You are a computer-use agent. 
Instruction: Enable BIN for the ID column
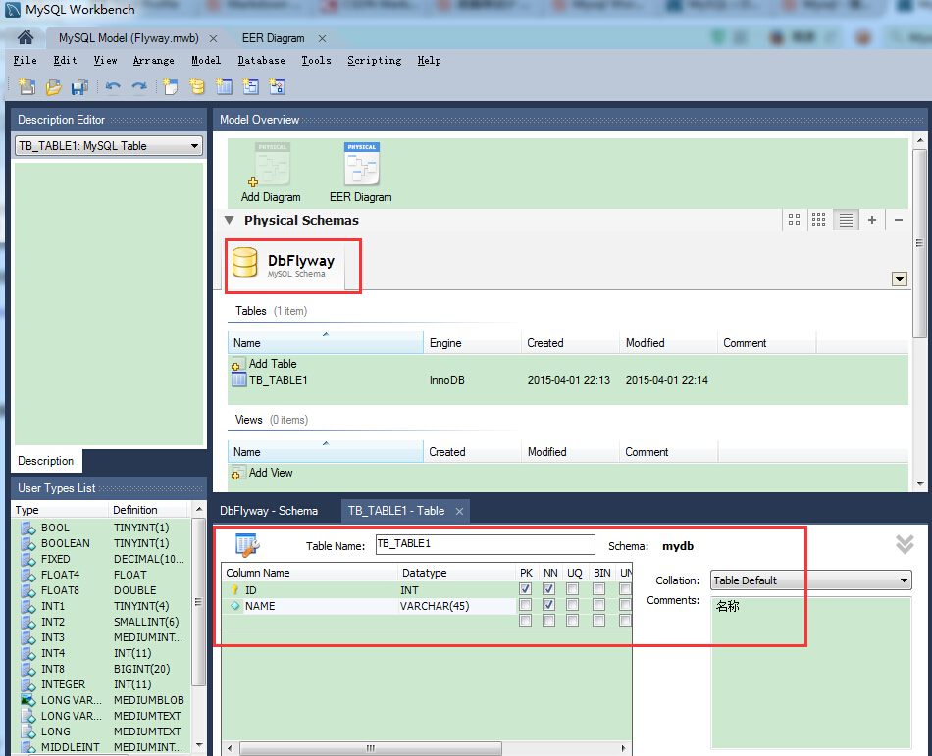click(x=598, y=589)
